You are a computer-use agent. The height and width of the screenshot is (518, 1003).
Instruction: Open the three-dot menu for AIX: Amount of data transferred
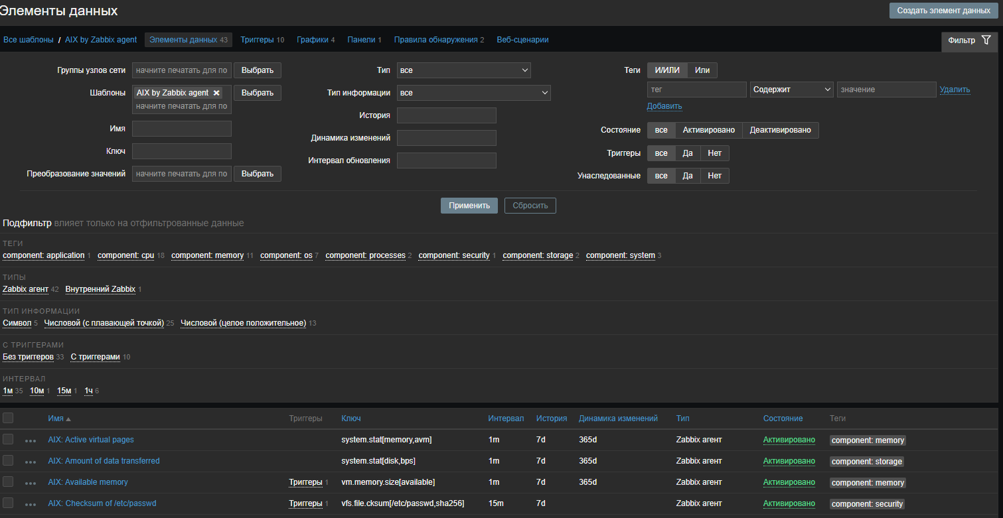pyautogui.click(x=31, y=462)
